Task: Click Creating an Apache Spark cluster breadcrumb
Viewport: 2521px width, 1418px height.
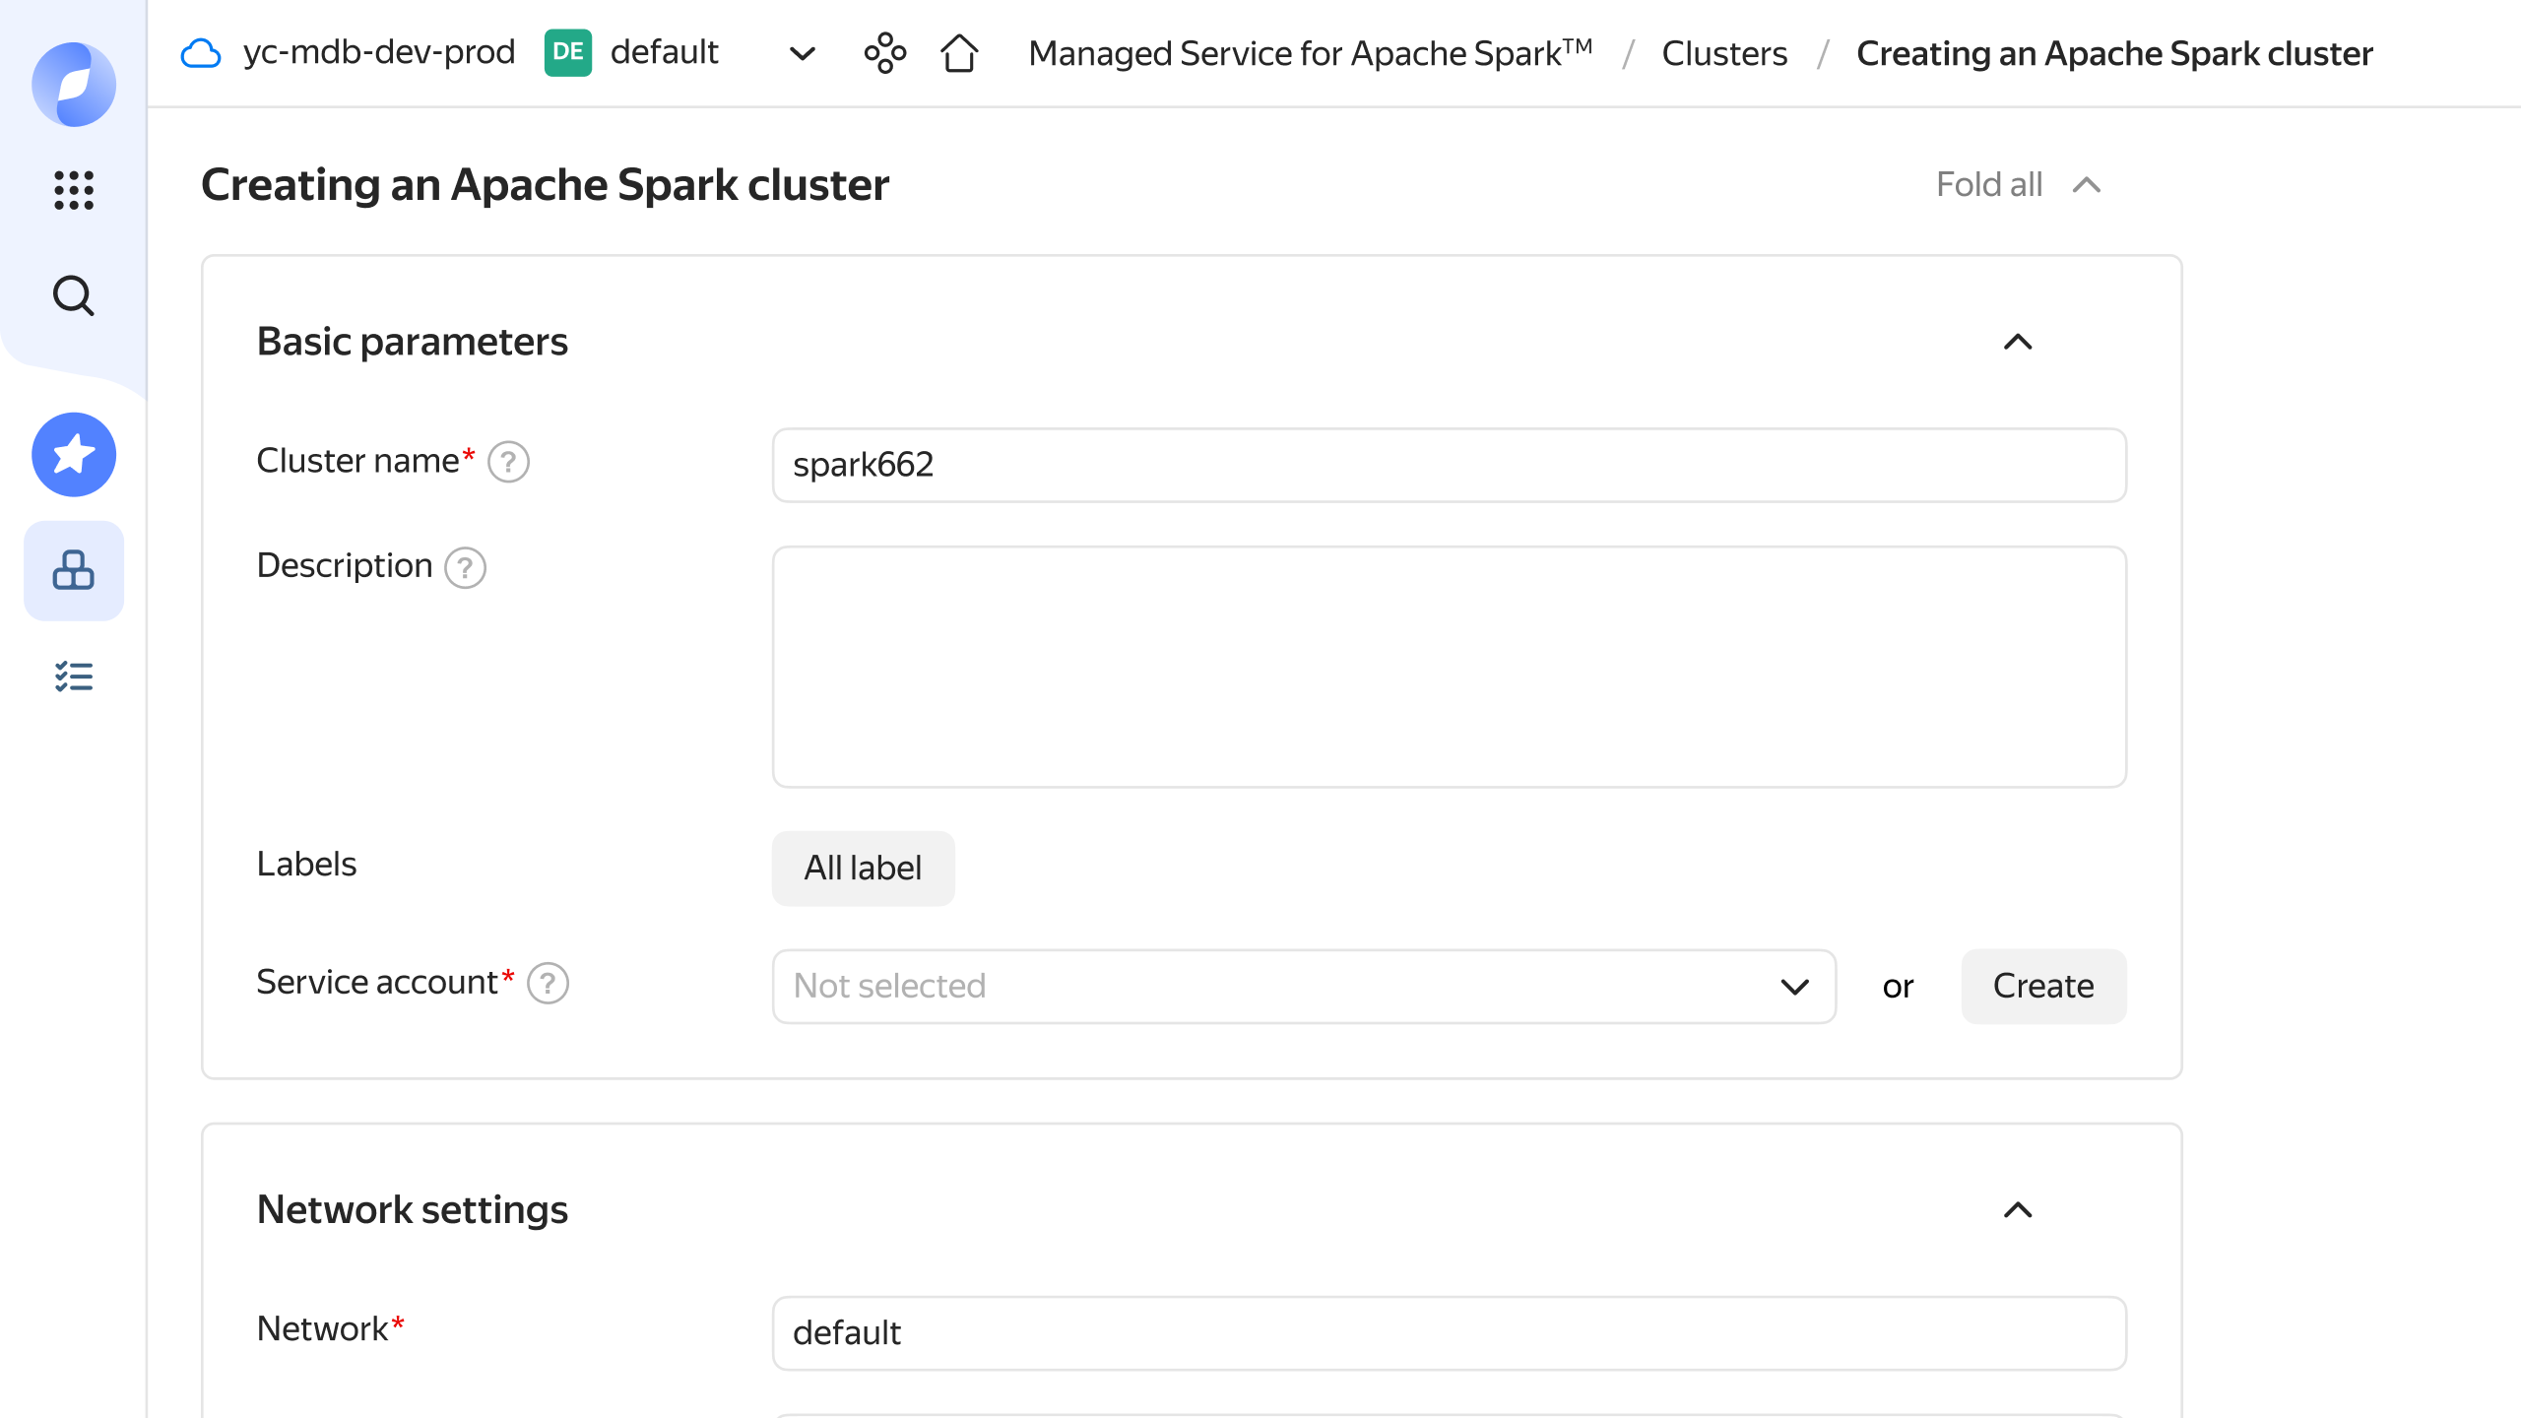Action: pos(2114,53)
